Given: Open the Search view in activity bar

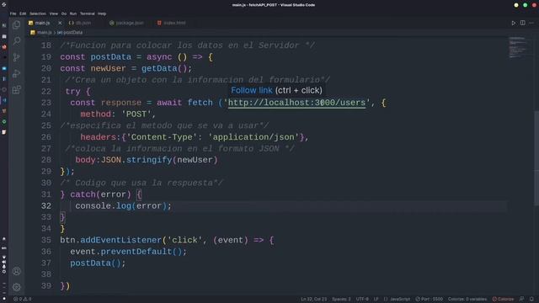Looking at the screenshot, I should coord(17,41).
